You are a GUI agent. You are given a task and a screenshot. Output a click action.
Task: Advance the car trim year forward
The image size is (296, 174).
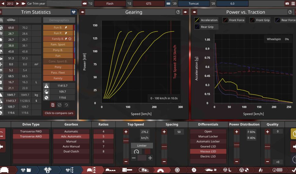pyautogui.click(x=23, y=4)
